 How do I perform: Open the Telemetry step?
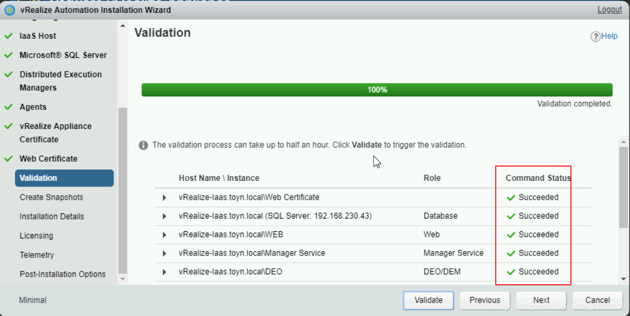(x=37, y=255)
